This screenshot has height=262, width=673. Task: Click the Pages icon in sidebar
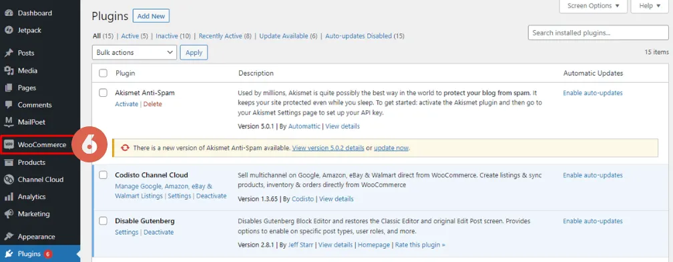click(9, 88)
